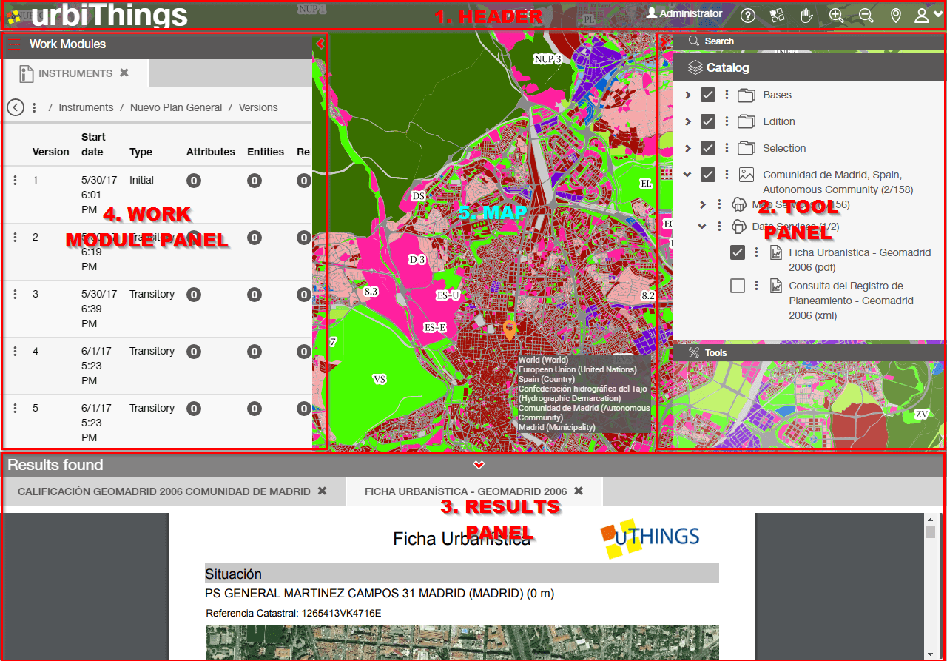Screen dimensions: 947x661
Task: Click scroll down arrow in Ficha viewer
Action: (x=930, y=654)
